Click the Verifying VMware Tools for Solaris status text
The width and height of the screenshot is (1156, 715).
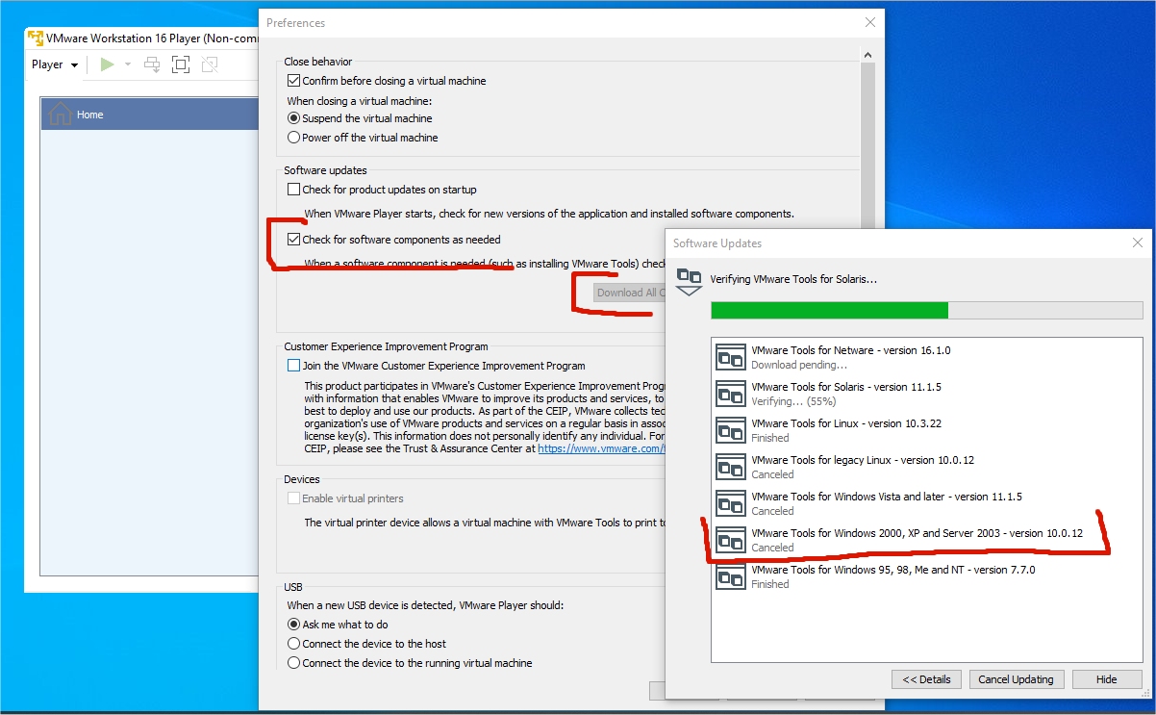point(793,279)
